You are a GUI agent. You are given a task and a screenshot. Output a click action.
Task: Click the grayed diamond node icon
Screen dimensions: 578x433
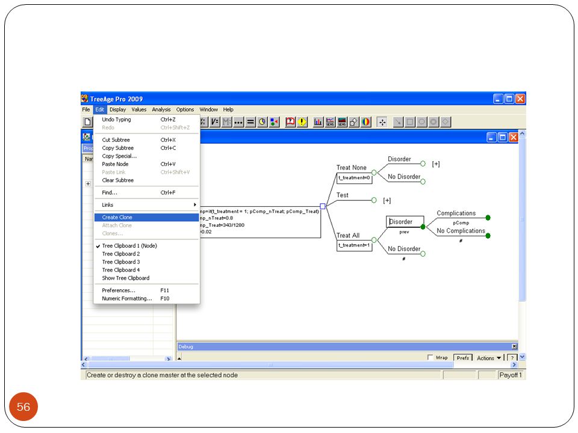(x=446, y=122)
